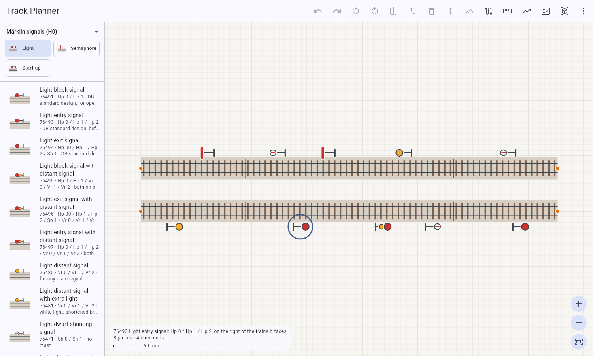Click the gradient trend line icon
593x356 pixels.
click(x=527, y=11)
